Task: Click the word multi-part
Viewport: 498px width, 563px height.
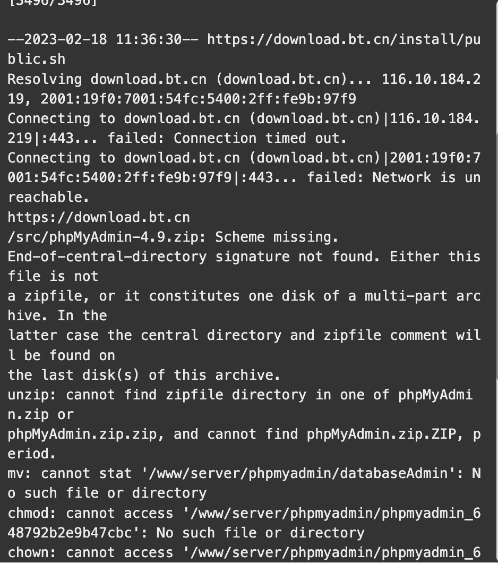Action: (x=406, y=296)
